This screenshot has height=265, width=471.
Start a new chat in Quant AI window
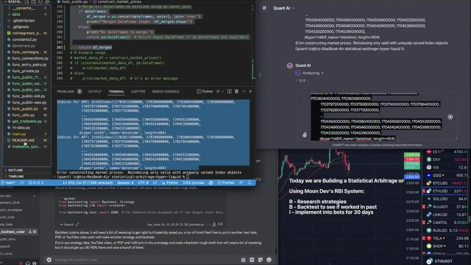coord(264,8)
